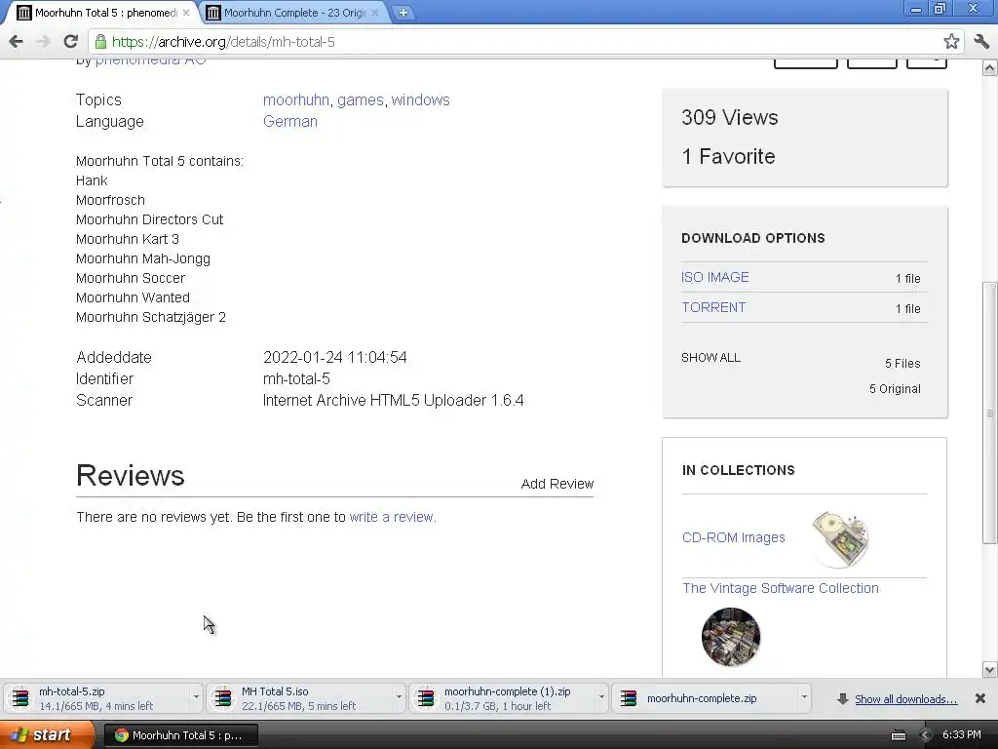Click the vertical scrollbar thumb
Screen dimensions: 998x749
coord(990,413)
